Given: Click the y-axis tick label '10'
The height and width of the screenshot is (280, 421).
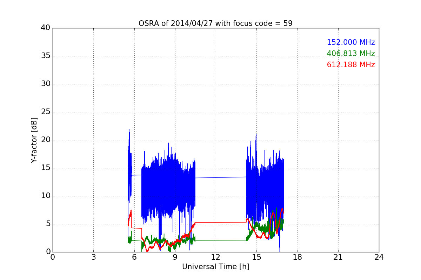Looking at the screenshot, I should pos(46,196).
